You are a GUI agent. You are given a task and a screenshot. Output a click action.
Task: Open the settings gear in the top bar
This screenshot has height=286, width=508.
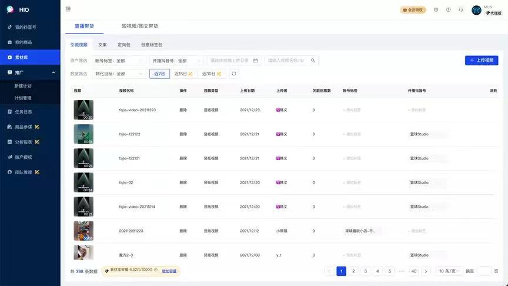point(436,10)
